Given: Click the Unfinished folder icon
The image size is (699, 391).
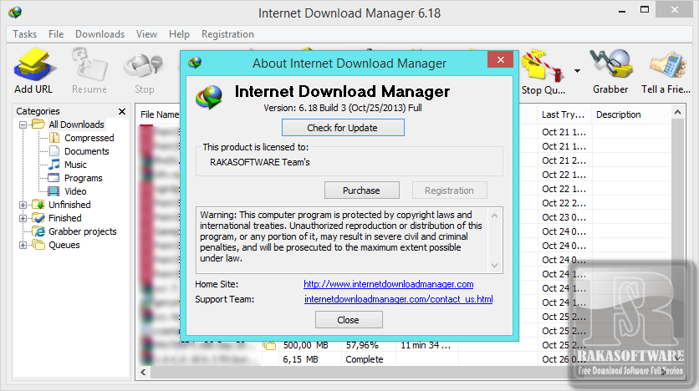Looking at the screenshot, I should [38, 205].
